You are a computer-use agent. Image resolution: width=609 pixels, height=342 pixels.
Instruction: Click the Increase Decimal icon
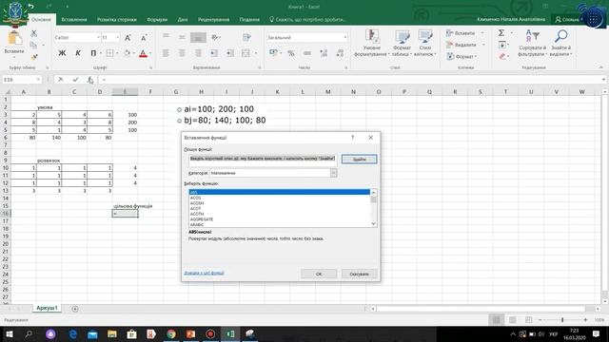point(324,53)
